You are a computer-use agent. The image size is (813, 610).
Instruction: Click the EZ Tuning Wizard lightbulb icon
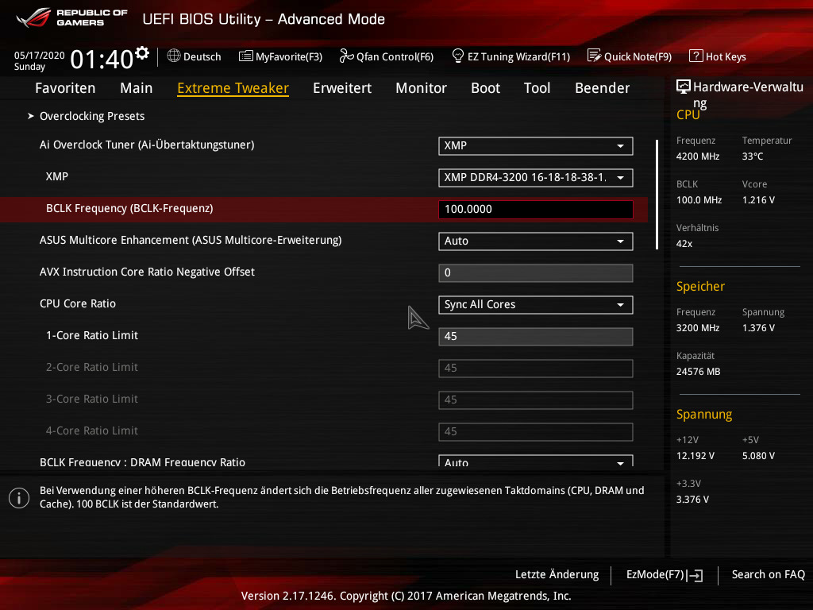click(x=458, y=56)
